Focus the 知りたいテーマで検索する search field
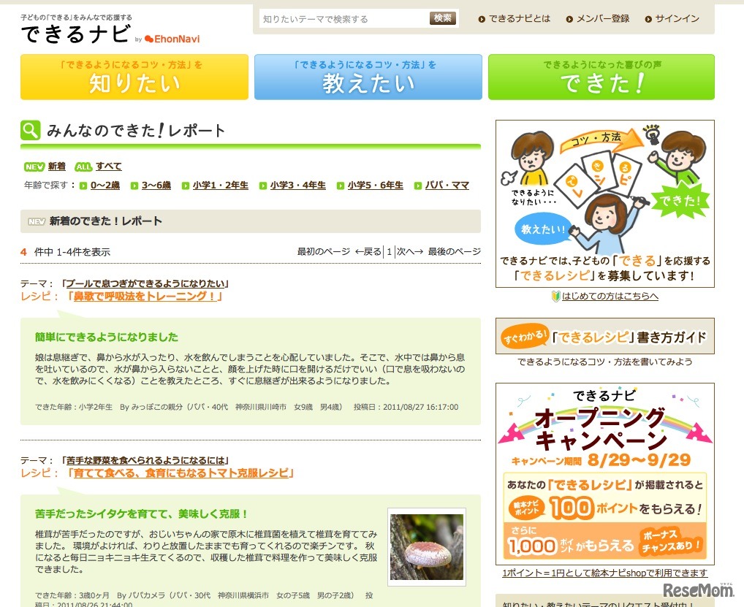Screen dimensions: 744x607 (x=344, y=19)
